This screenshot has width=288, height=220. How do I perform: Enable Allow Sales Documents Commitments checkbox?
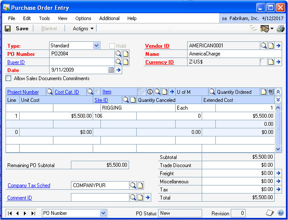[x=9, y=78]
